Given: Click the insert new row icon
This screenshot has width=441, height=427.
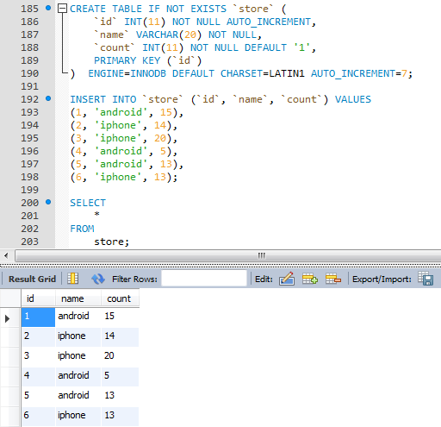Looking at the screenshot, I should pyautogui.click(x=310, y=279).
